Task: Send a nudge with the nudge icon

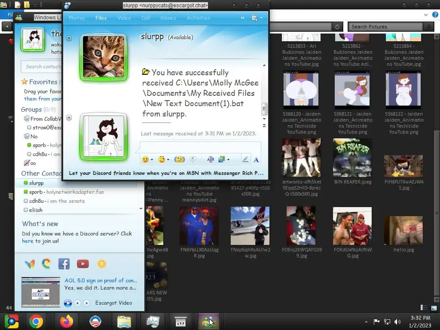Action: 180,160
